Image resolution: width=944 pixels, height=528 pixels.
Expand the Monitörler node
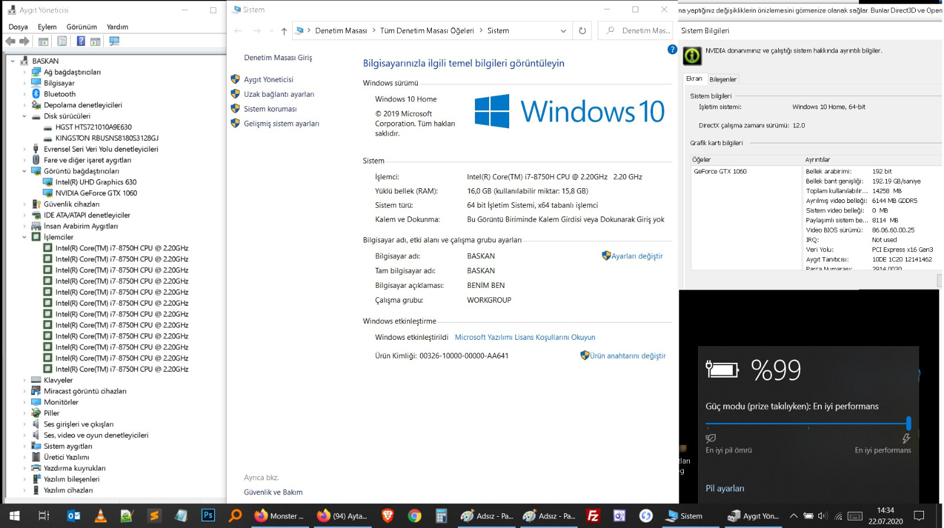[24, 402]
